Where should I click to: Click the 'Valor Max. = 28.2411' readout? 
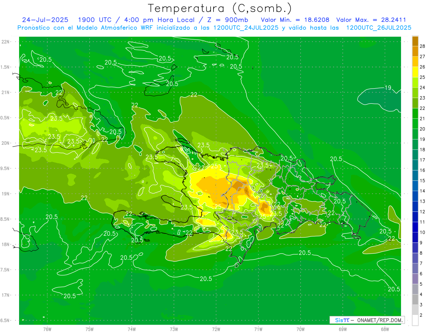(x=371, y=20)
